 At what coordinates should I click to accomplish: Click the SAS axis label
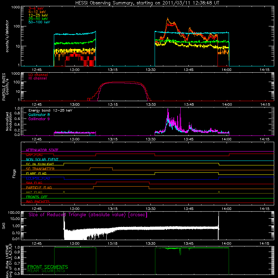(4, 226)
